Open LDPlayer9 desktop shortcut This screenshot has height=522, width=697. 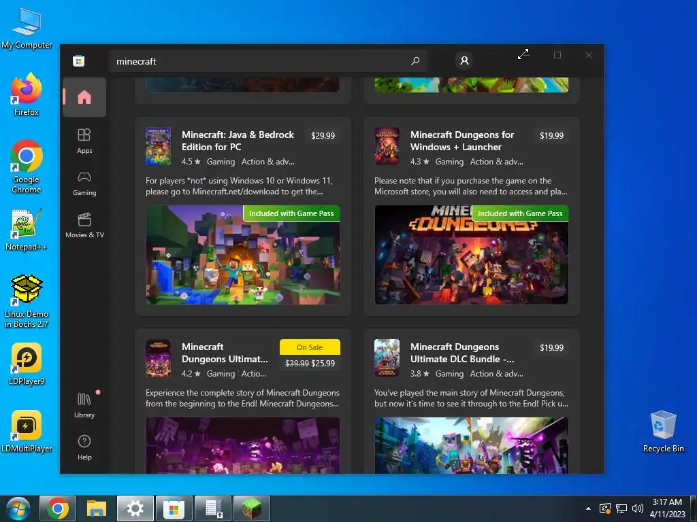coord(27,364)
